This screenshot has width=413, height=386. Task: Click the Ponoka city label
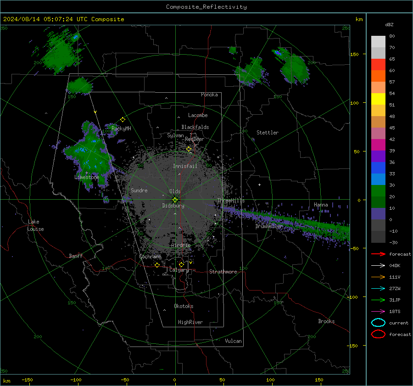[209, 95]
